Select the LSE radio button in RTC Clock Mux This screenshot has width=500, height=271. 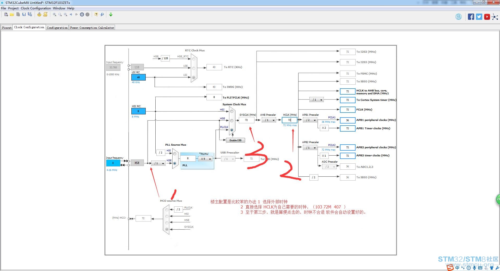tap(194, 68)
